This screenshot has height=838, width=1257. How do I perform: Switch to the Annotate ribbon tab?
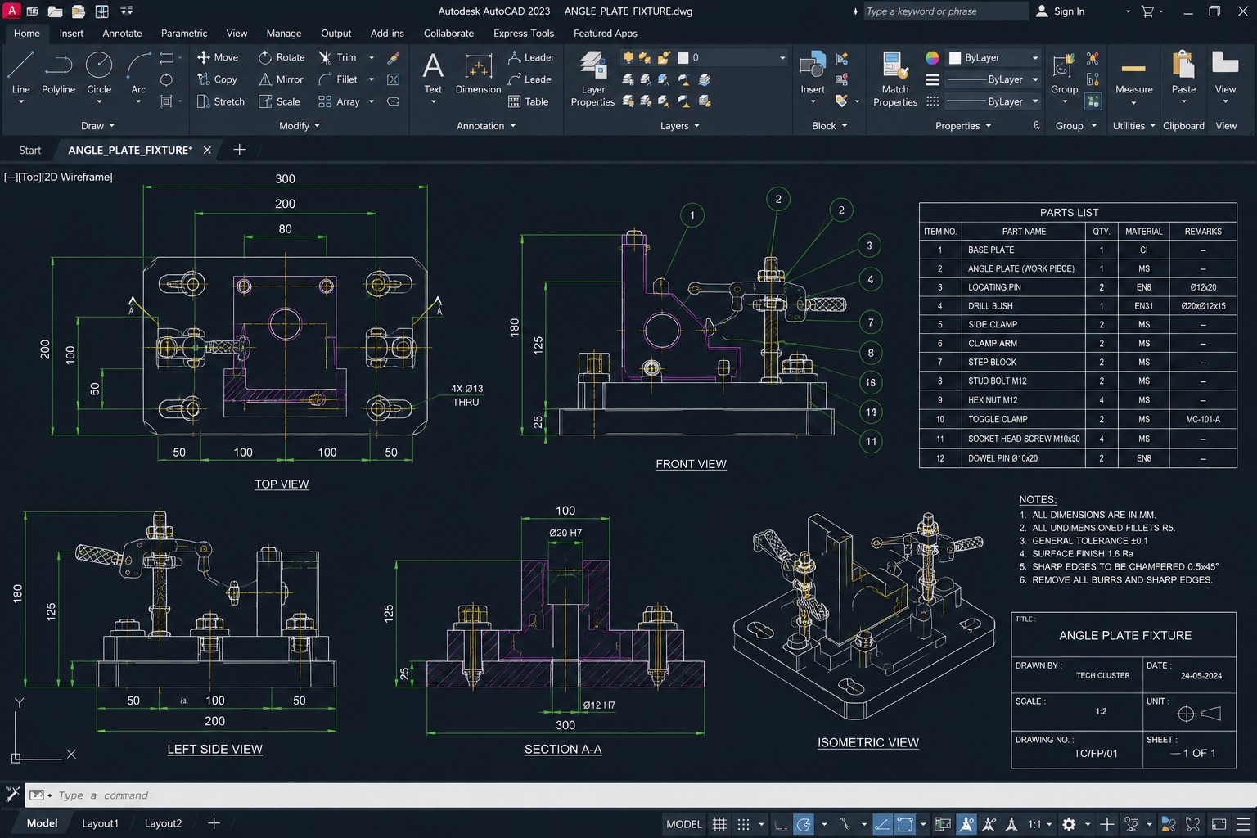(x=122, y=34)
